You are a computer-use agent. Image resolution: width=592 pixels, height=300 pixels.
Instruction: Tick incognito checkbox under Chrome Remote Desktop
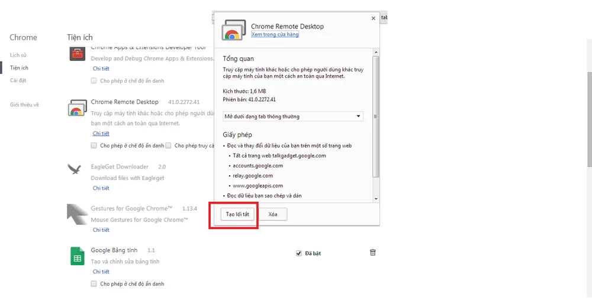pos(94,146)
